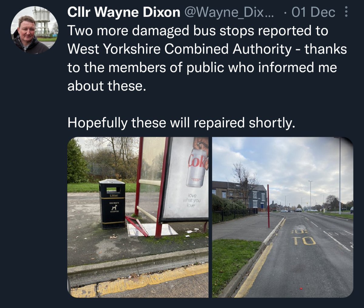Click the tweet line starting 'Two more damaged'
This screenshot has width=364, height=308.
198,31
